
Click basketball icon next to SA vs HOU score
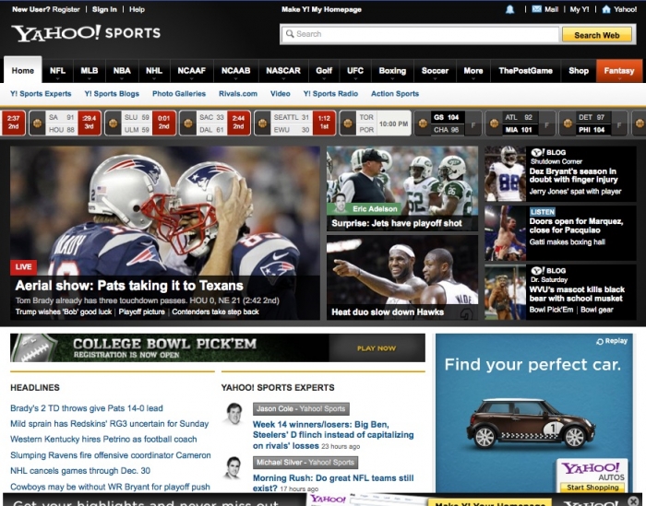point(37,123)
